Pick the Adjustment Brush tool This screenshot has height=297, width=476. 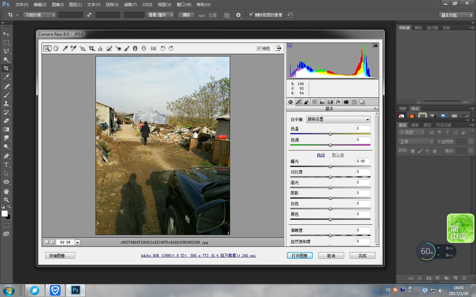click(127, 49)
